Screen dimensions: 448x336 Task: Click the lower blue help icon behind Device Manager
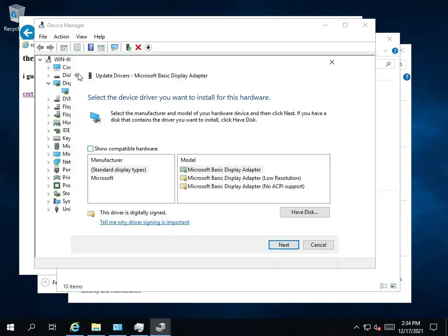coord(406,77)
